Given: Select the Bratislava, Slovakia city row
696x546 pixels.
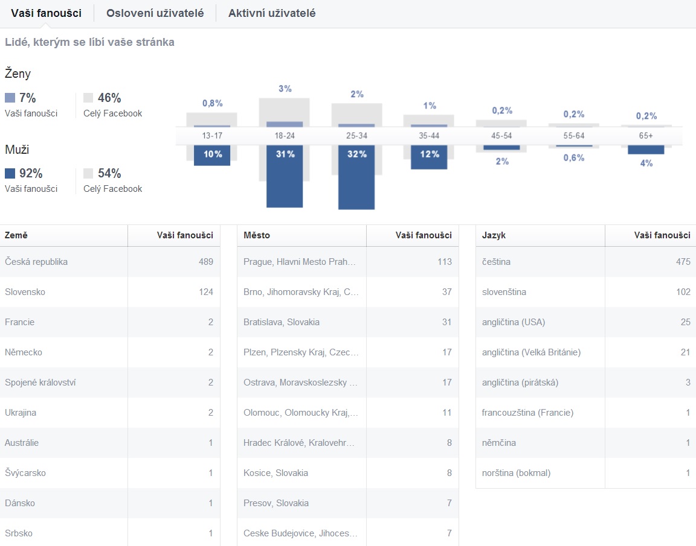Looking at the screenshot, I should tap(348, 322).
